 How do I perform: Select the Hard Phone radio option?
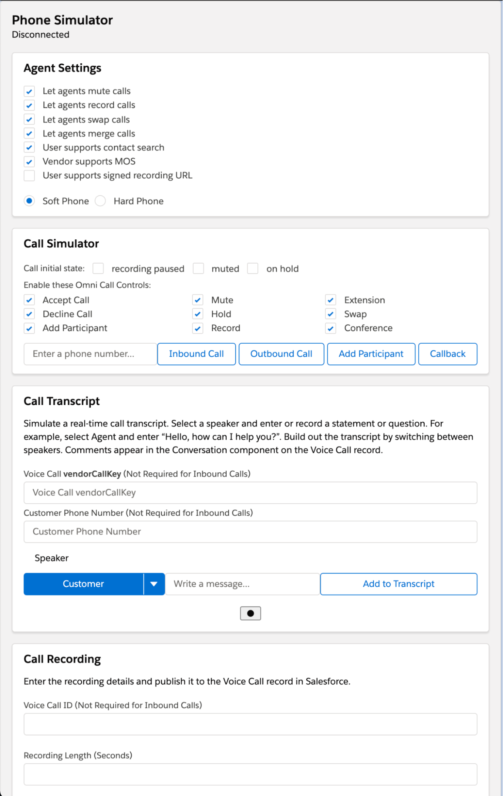101,201
